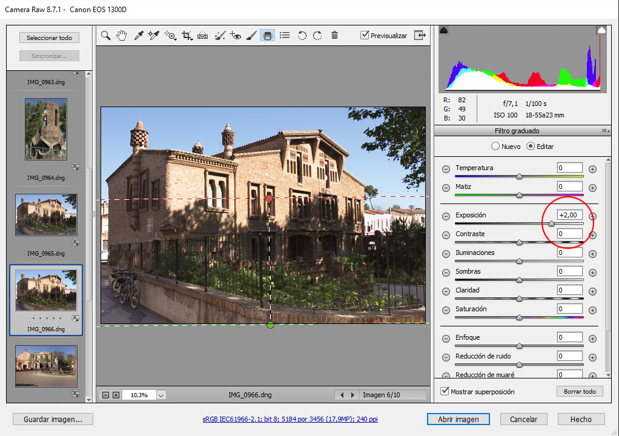Viewport: 619px width, 436px height.
Task: Activate the Red Eye removal tool
Action: click(236, 36)
